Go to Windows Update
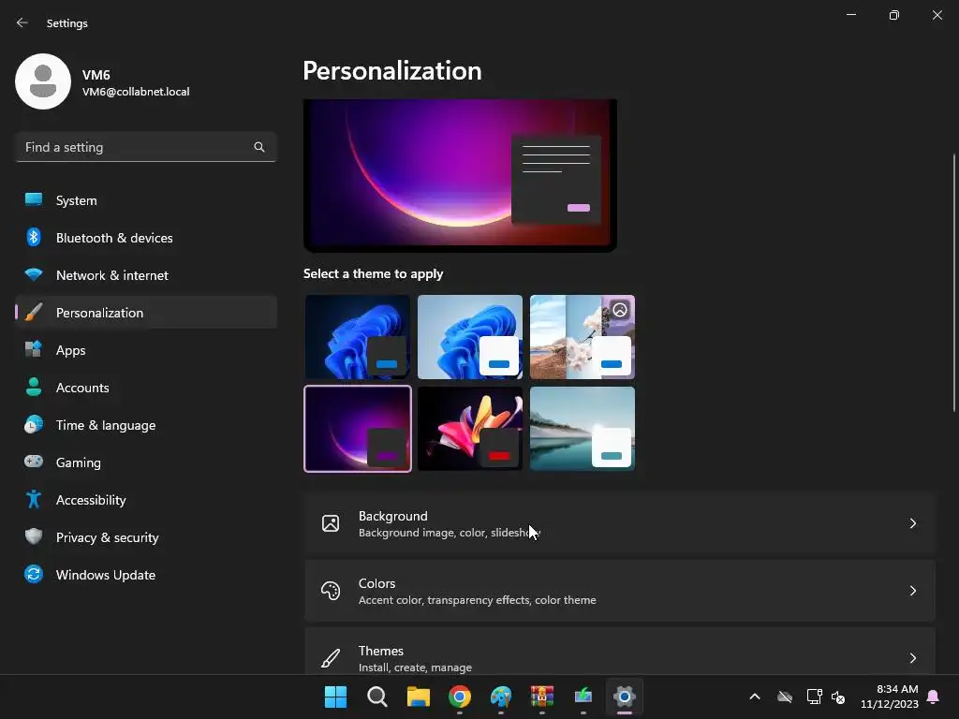This screenshot has height=719, width=959. click(x=146, y=574)
